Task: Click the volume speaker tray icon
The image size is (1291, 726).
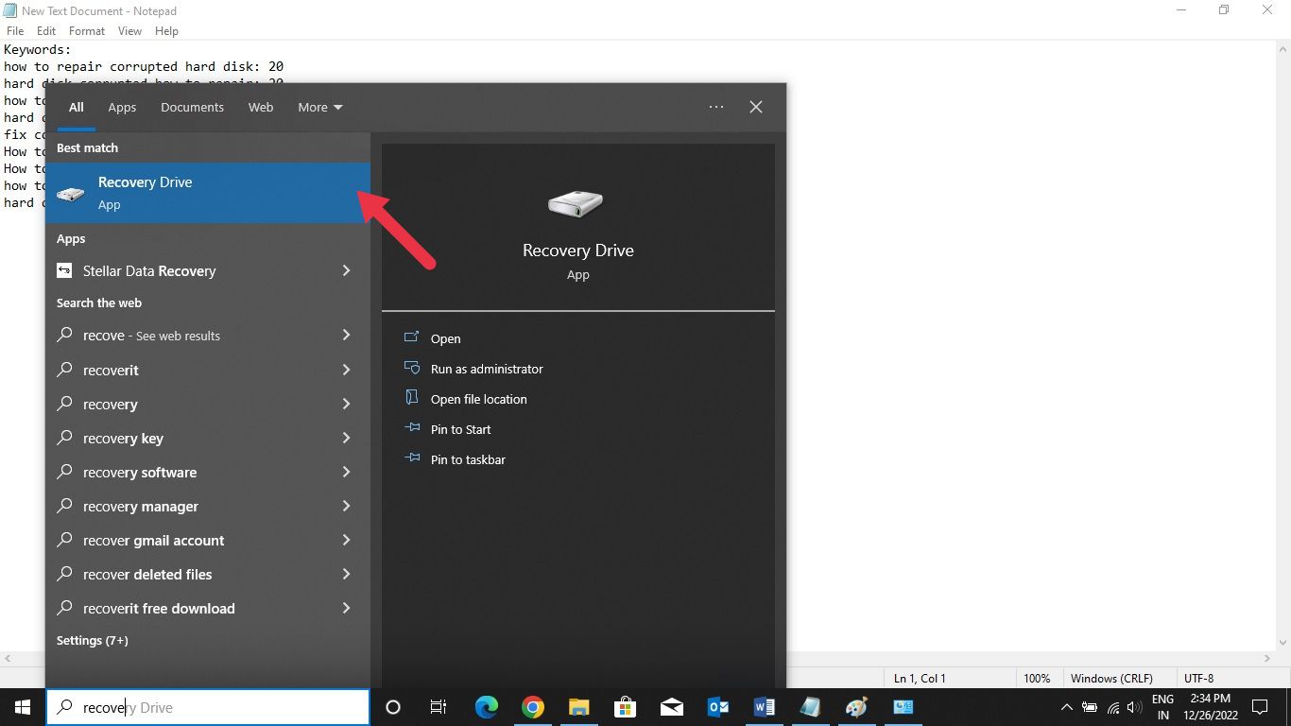Action: coord(1135,707)
